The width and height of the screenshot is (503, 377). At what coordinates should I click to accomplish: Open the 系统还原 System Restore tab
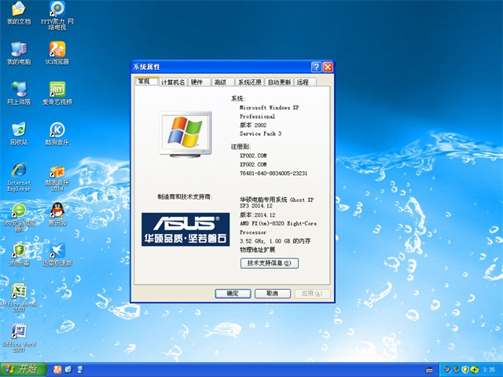click(x=249, y=82)
